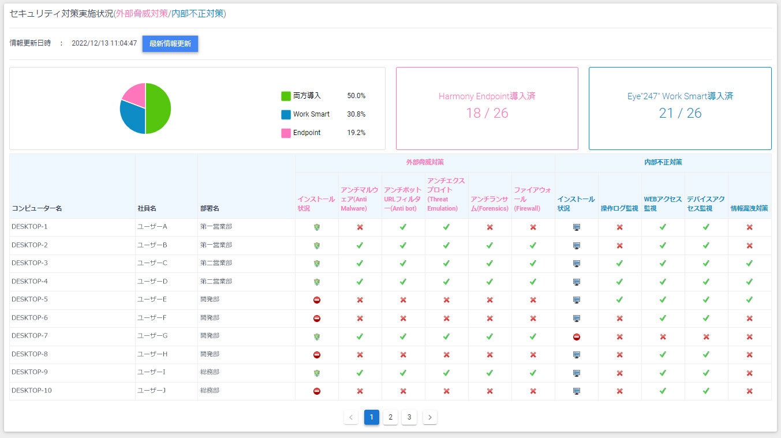Click the green 両方導入 legend swatch
The width and height of the screenshot is (781, 438).
click(286, 96)
